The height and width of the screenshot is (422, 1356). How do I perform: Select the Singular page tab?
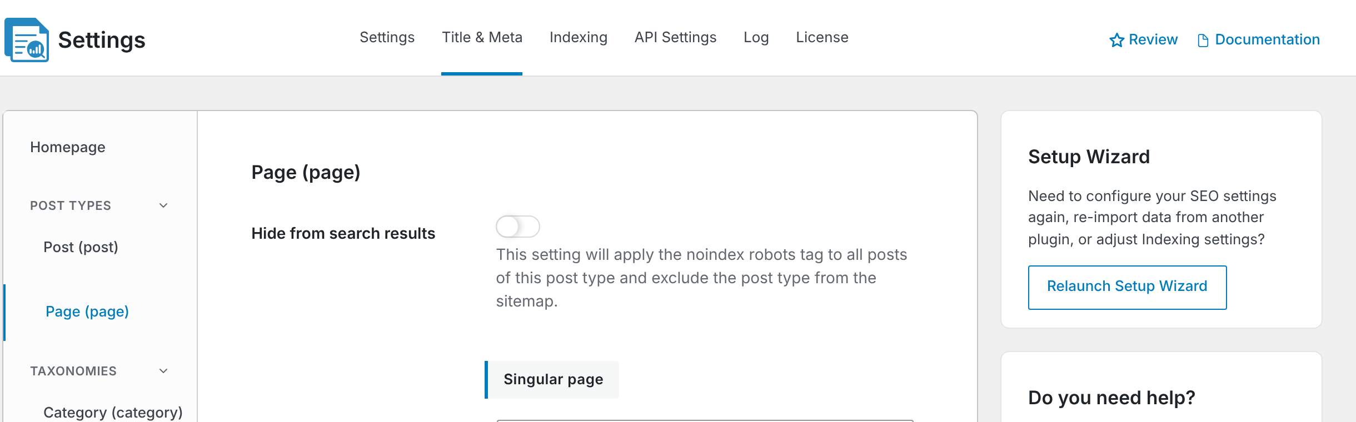(x=552, y=380)
